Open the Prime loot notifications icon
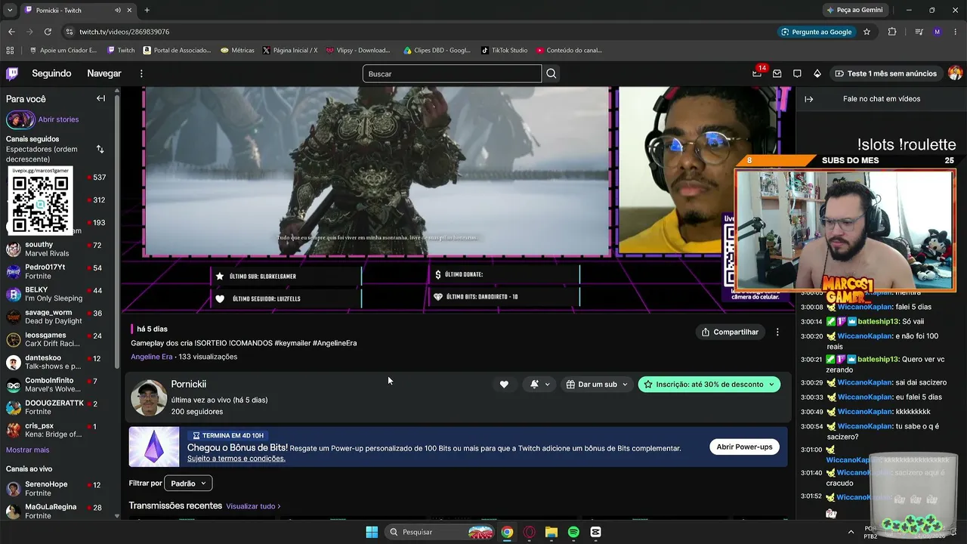 point(757,73)
